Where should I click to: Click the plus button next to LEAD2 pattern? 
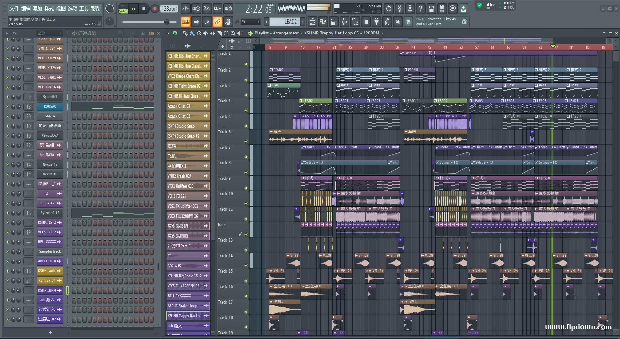tap(303, 22)
